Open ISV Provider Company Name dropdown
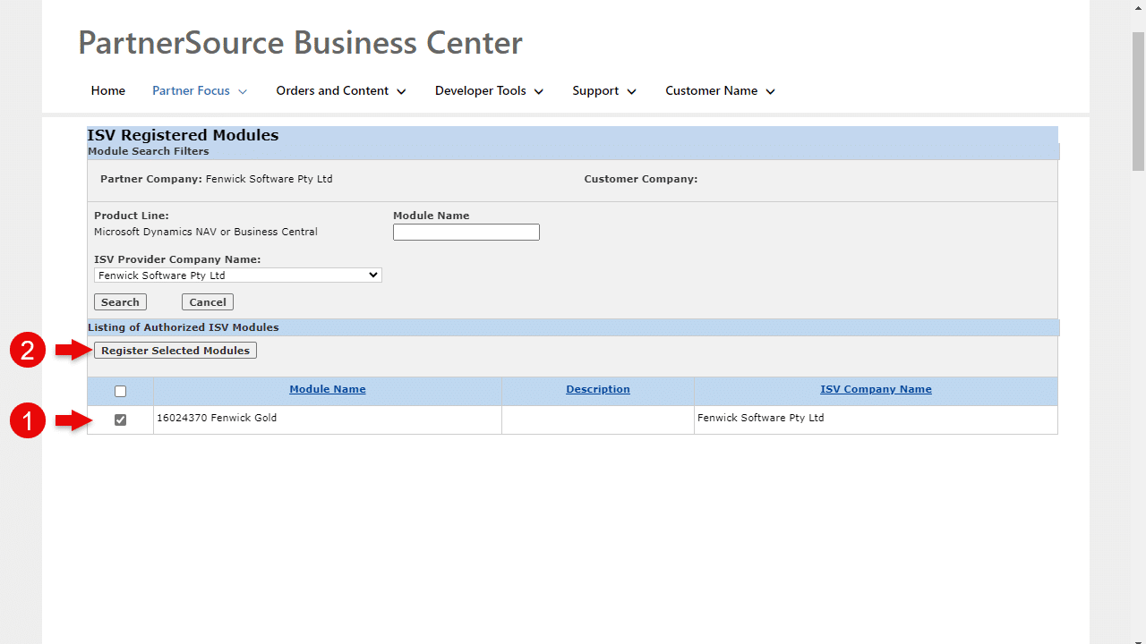 pos(238,275)
